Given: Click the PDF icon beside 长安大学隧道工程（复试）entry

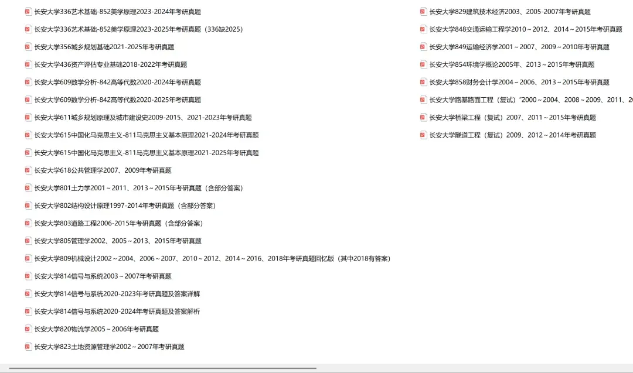Looking at the screenshot, I should (x=423, y=135).
